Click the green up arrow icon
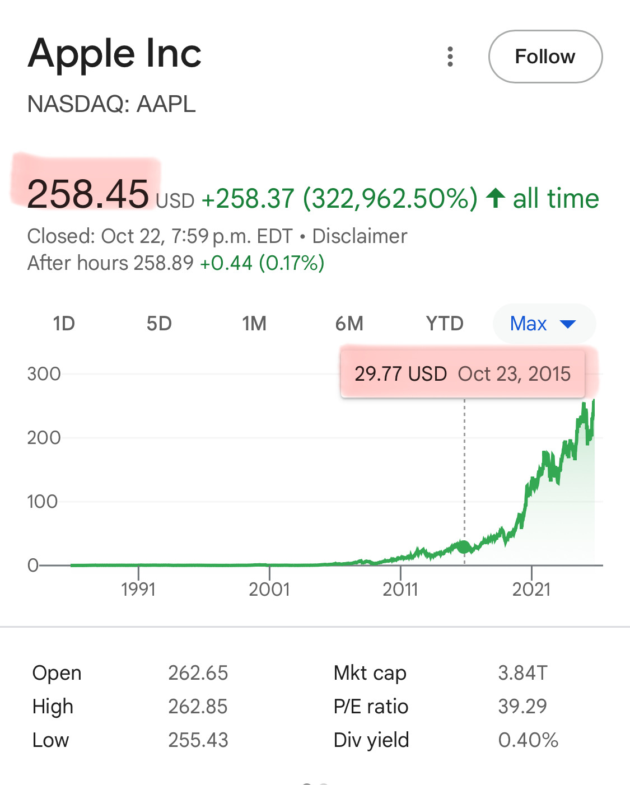This screenshot has width=630, height=785. [496, 198]
